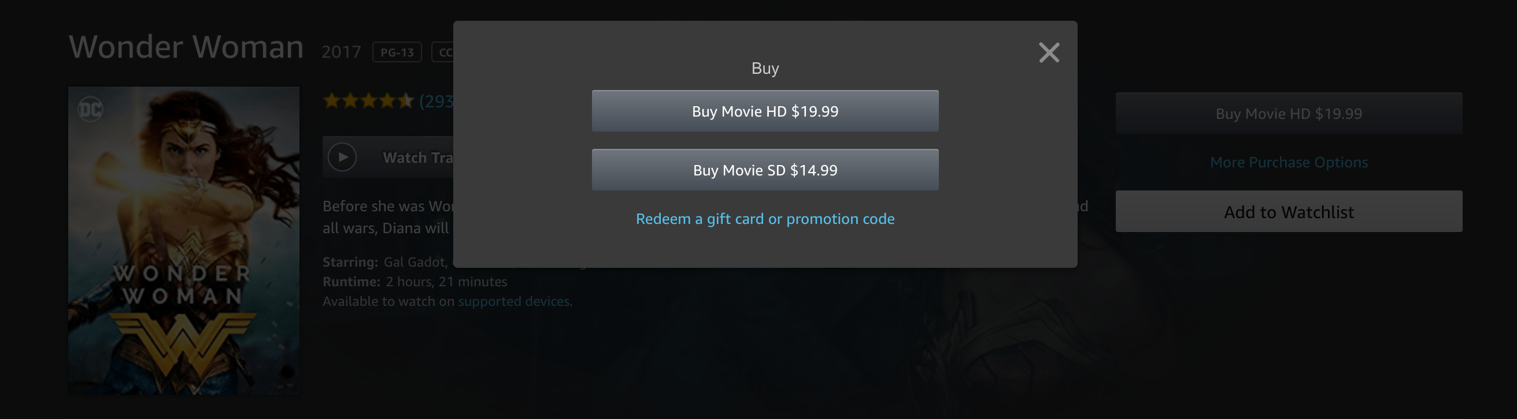Click Buy Movie HD $19.99 in the dialog
1517x419 pixels.
(x=765, y=111)
